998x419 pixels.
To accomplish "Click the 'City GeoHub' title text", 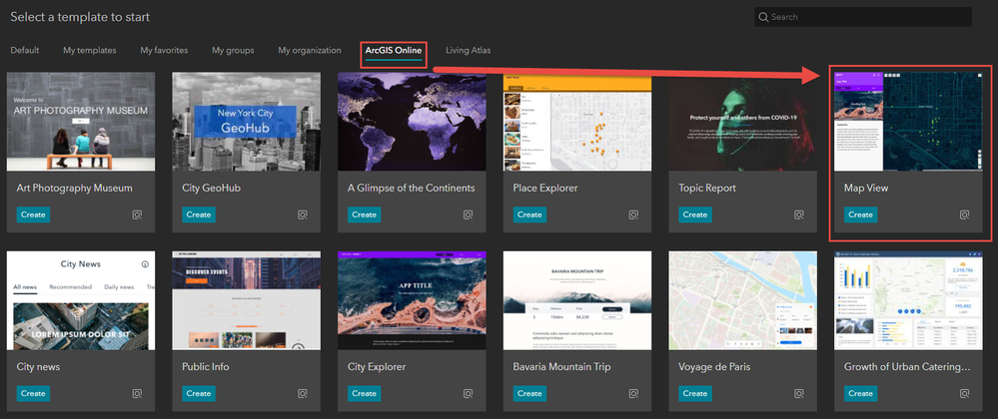I will [x=212, y=189].
